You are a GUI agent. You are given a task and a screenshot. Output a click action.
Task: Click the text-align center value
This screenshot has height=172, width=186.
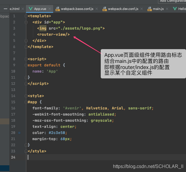67,127
